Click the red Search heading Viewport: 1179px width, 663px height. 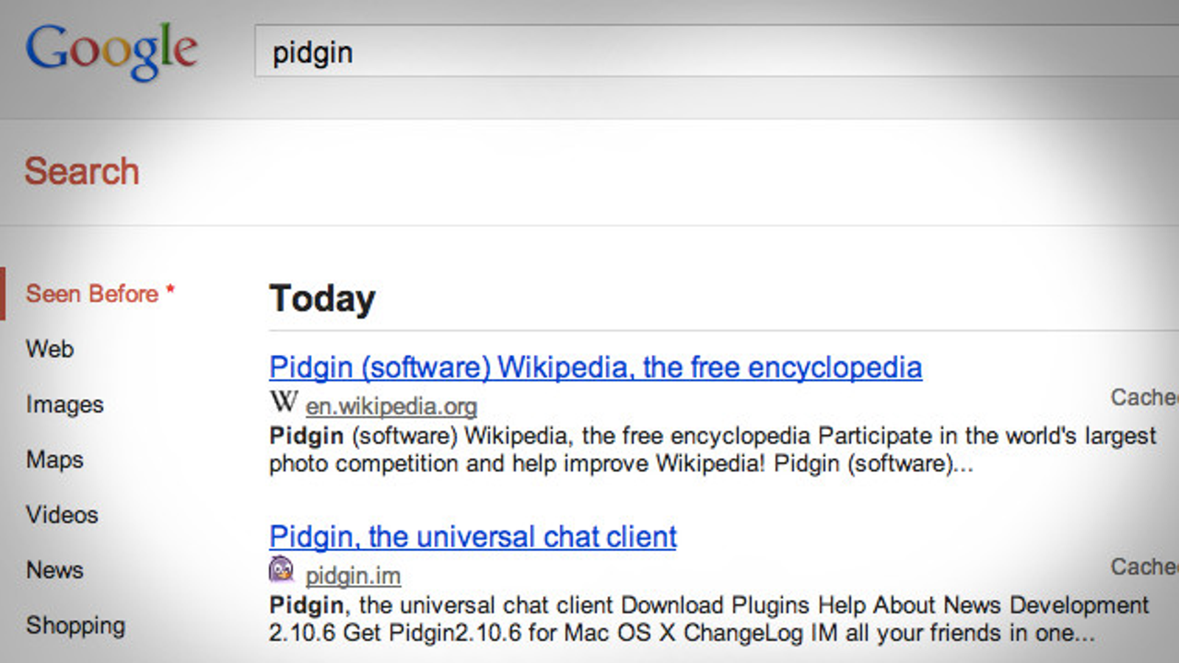click(82, 171)
